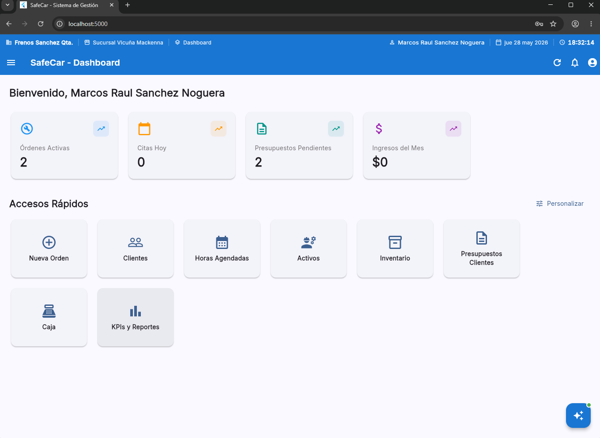Click the worker-gear icon of Activos

coord(309,242)
